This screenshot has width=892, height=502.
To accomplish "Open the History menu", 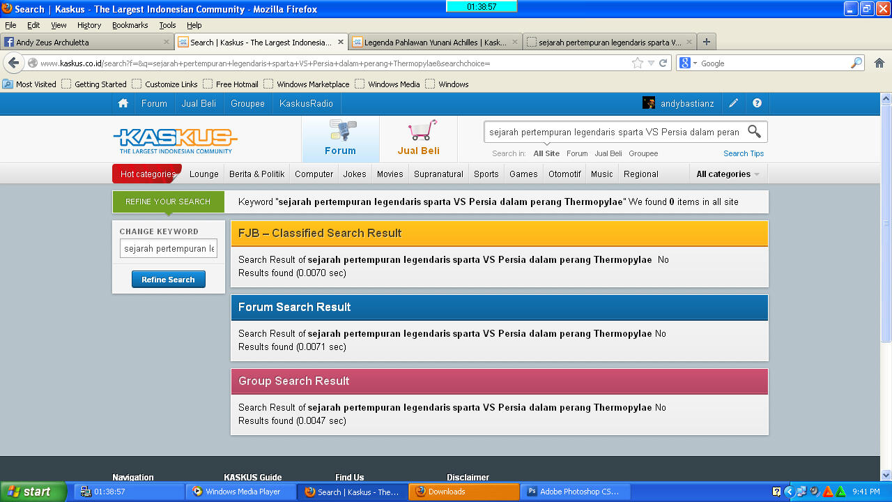I will 89,25.
